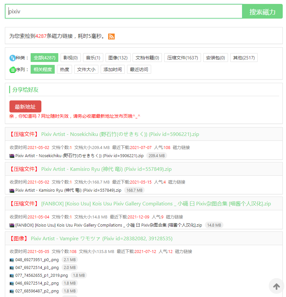
Task: Click file name 048_69273951_p0_.png
Action: [x=37, y=260]
